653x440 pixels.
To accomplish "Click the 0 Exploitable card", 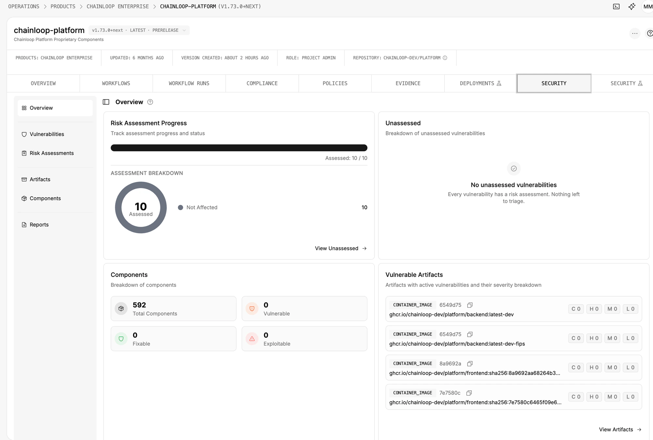I will pos(304,339).
